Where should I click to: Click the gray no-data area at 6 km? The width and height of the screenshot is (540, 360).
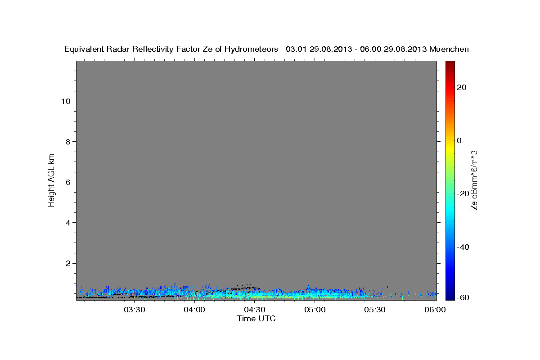(256, 182)
